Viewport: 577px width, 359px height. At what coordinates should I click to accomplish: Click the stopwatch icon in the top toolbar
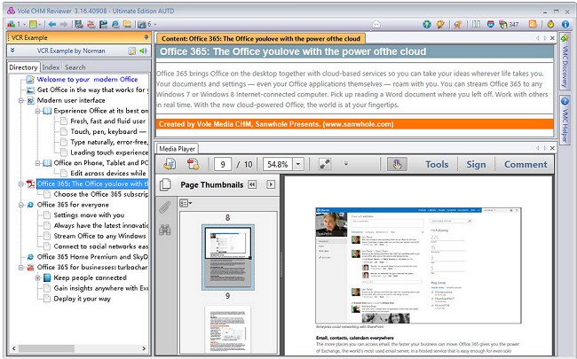(x=550, y=24)
